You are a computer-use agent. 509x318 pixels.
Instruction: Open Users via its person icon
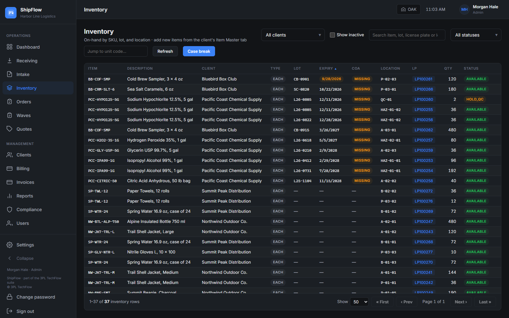[10, 223]
